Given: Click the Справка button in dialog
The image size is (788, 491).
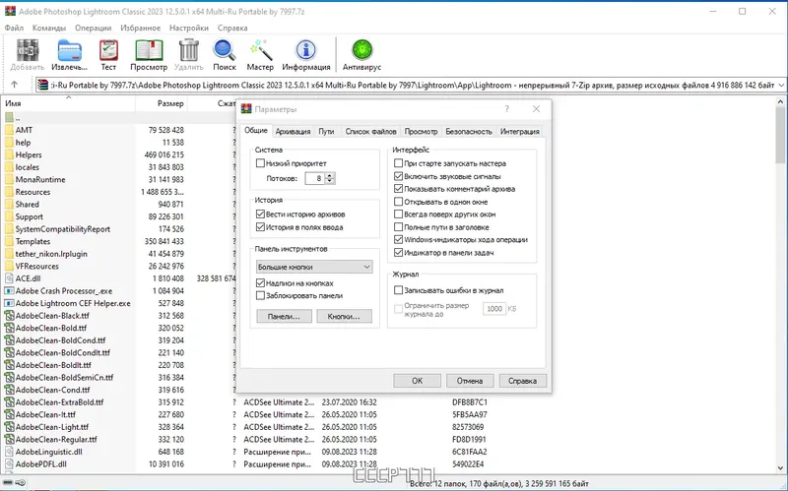Looking at the screenshot, I should tap(523, 381).
